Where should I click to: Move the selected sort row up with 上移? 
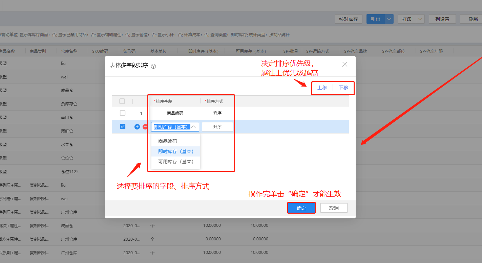[322, 88]
